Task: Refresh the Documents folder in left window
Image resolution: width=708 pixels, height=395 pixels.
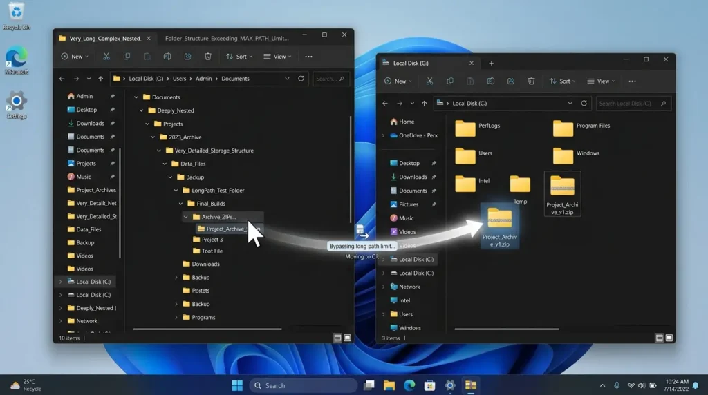Action: (x=301, y=79)
